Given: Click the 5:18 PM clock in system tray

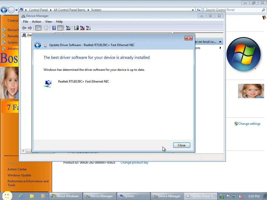Looking at the screenshot, I should [x=254, y=196].
